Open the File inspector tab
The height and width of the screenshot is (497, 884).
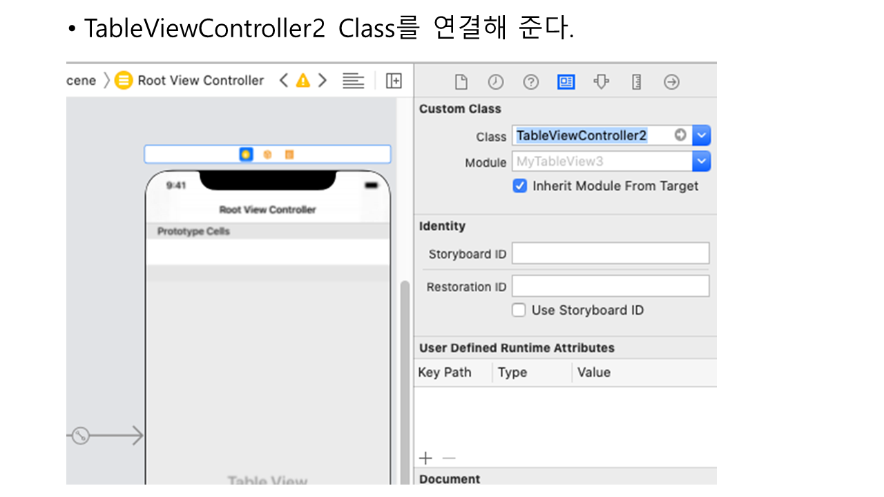pos(461,82)
